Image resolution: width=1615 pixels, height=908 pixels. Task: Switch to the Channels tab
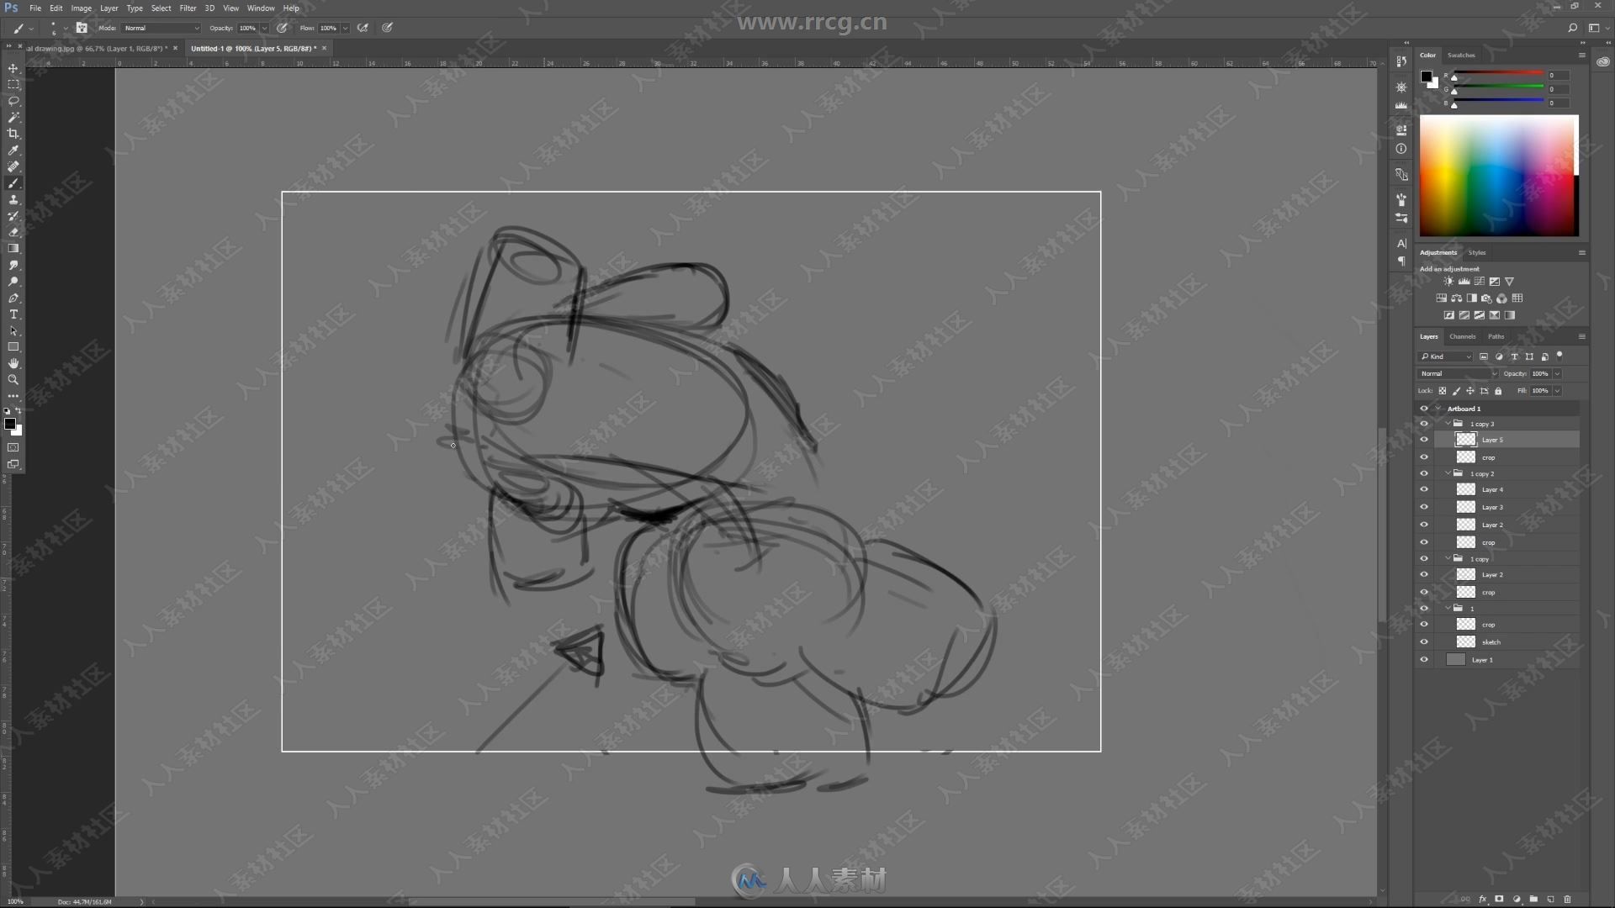[x=1463, y=336]
